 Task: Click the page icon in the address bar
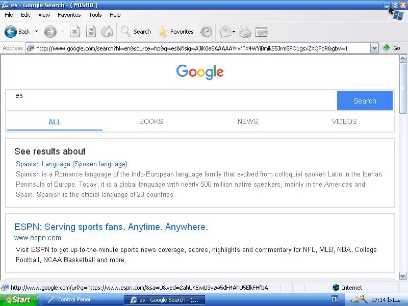31,48
